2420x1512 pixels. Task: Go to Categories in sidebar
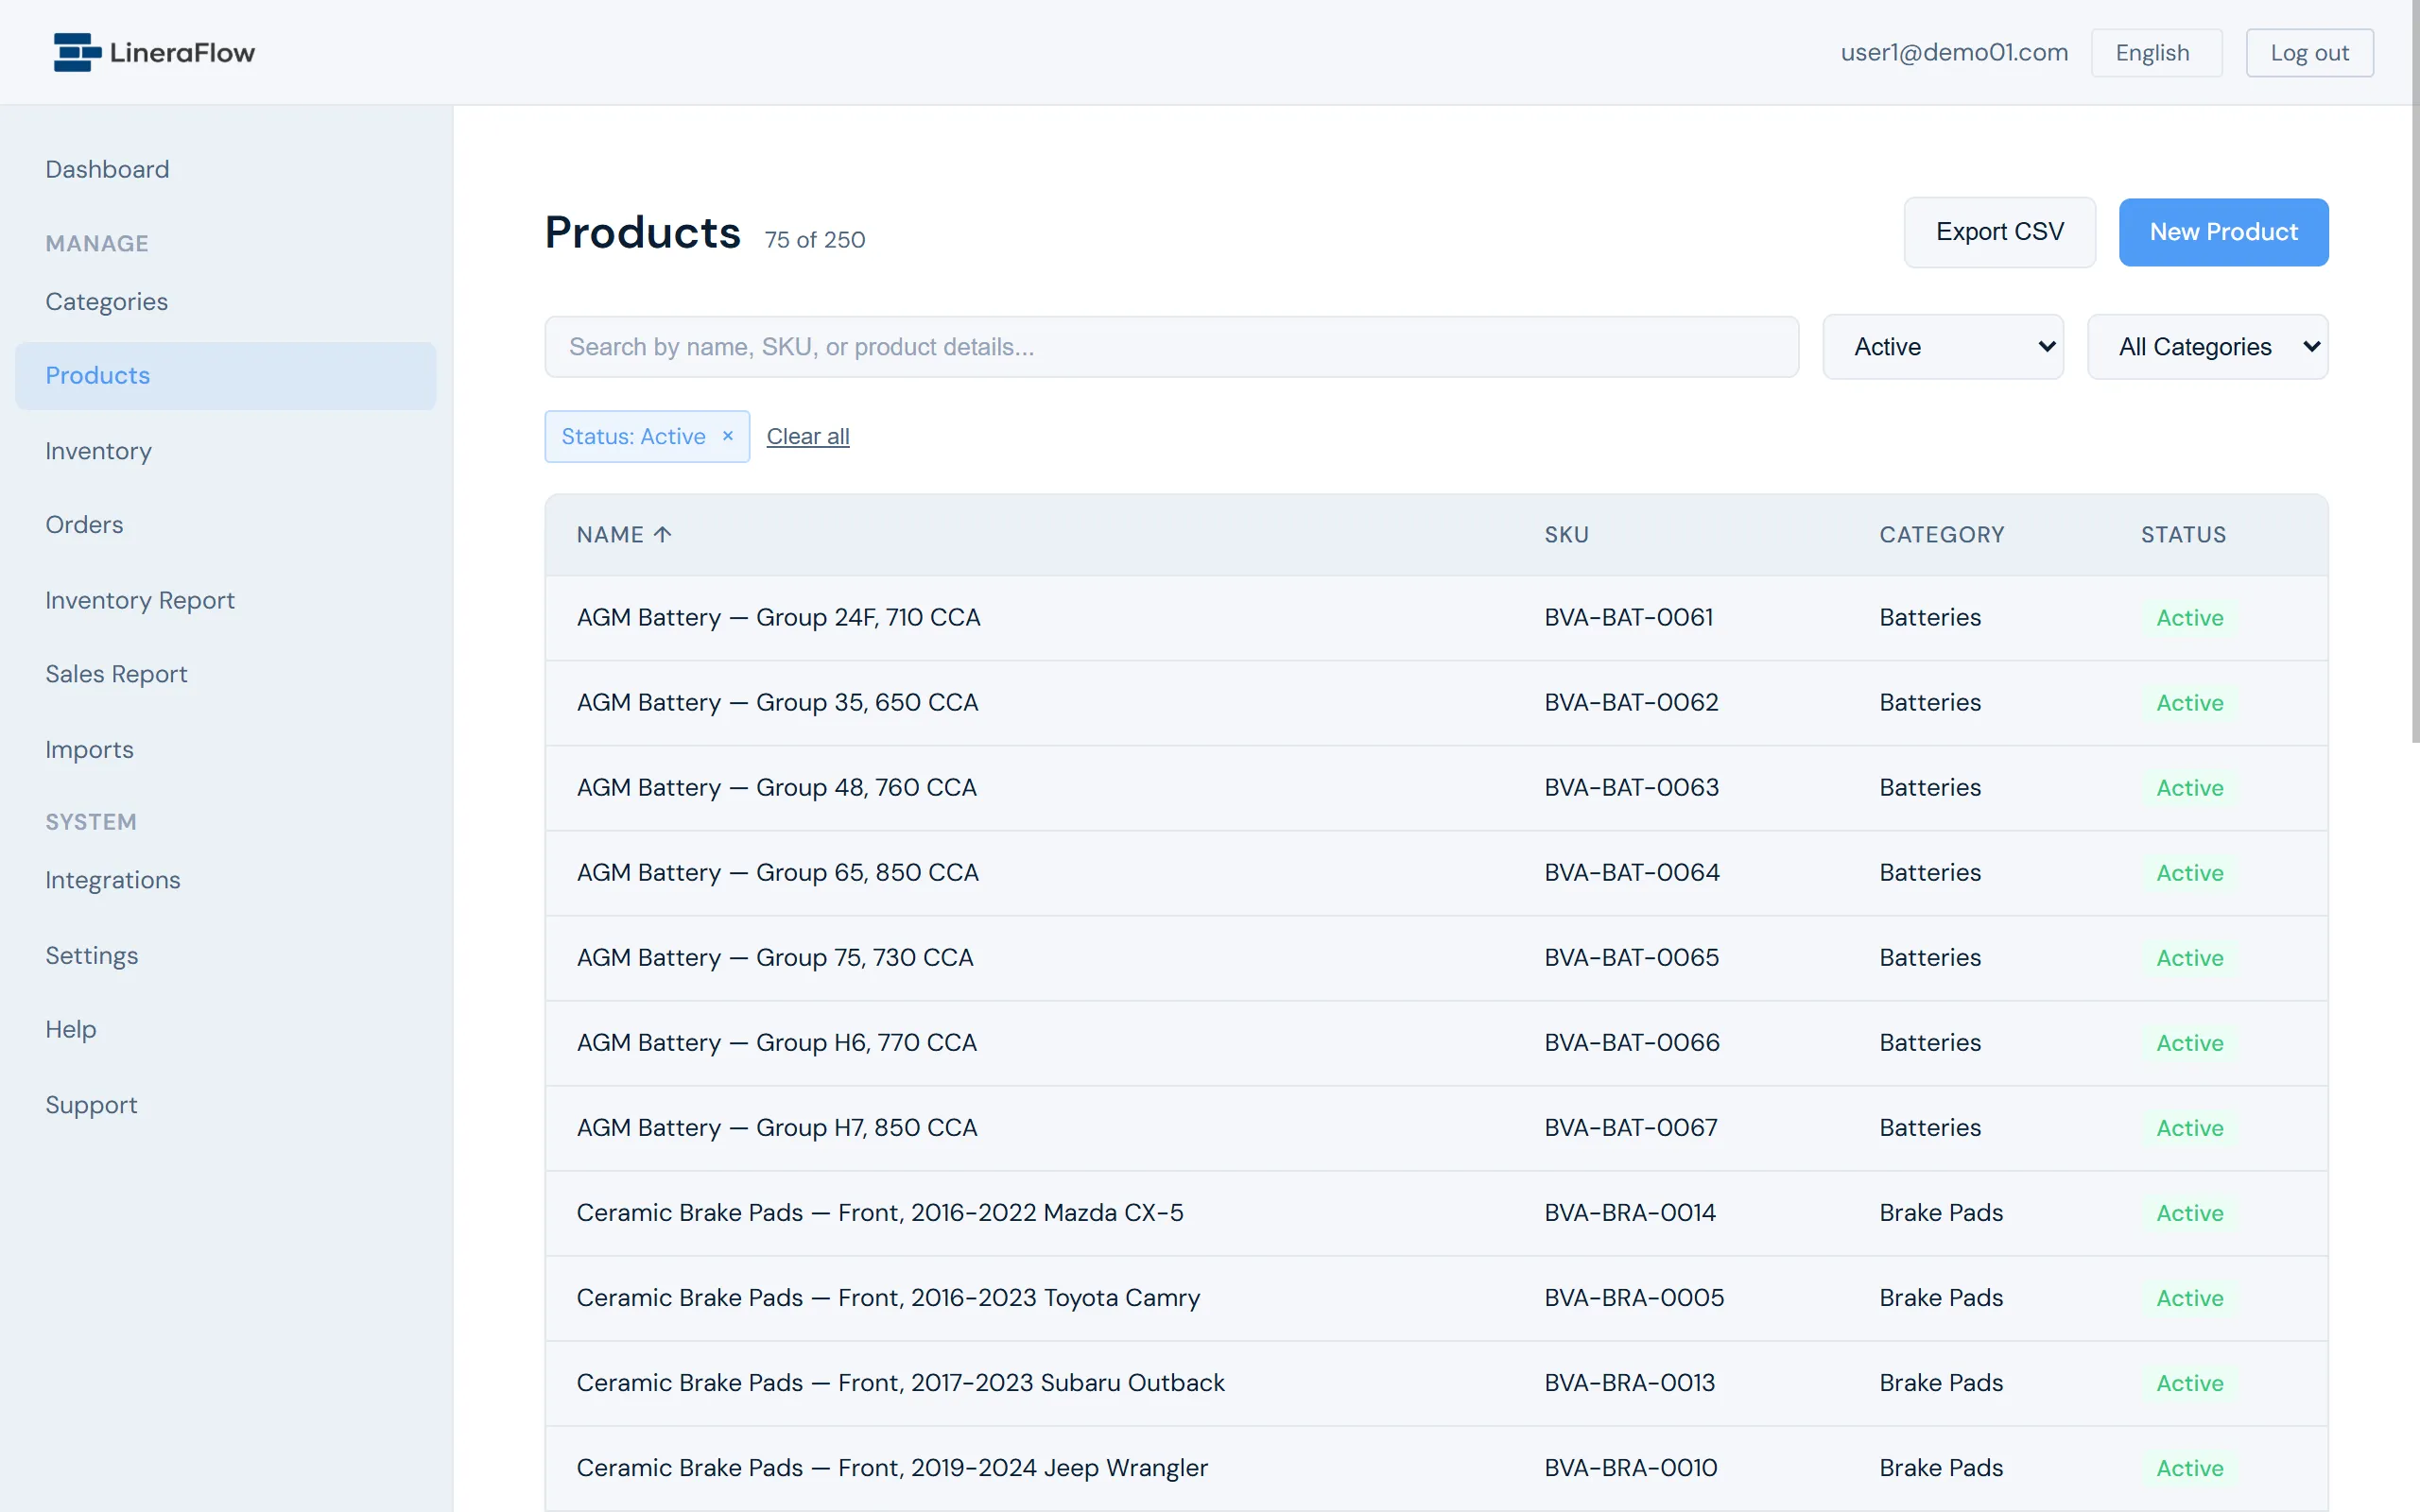point(106,302)
